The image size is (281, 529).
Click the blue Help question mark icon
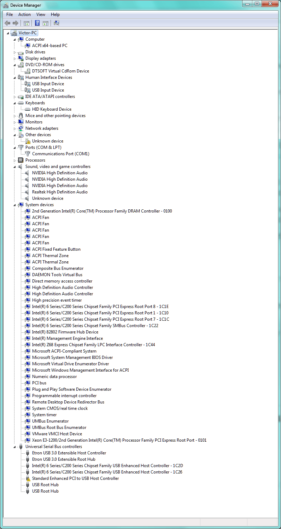(x=37, y=23)
